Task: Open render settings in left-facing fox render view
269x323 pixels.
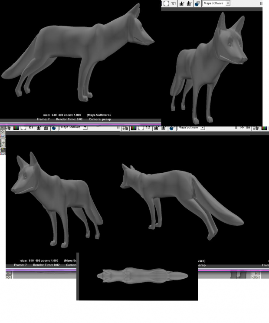Action: pyautogui.click(x=54, y=128)
